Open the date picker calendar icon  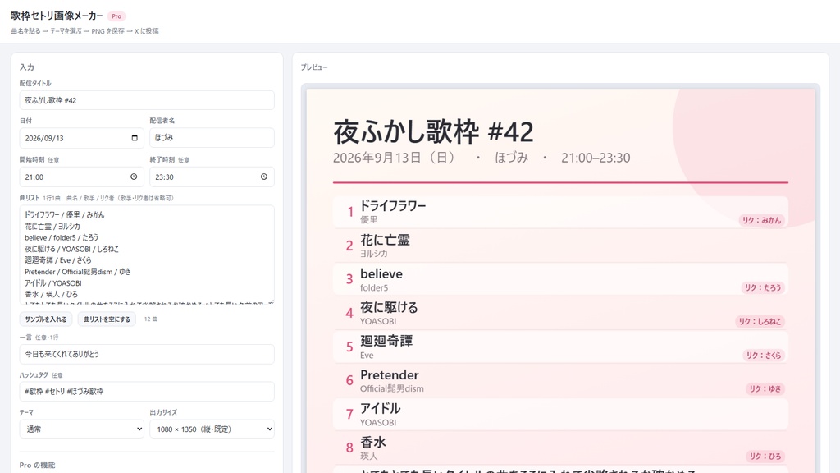click(135, 138)
